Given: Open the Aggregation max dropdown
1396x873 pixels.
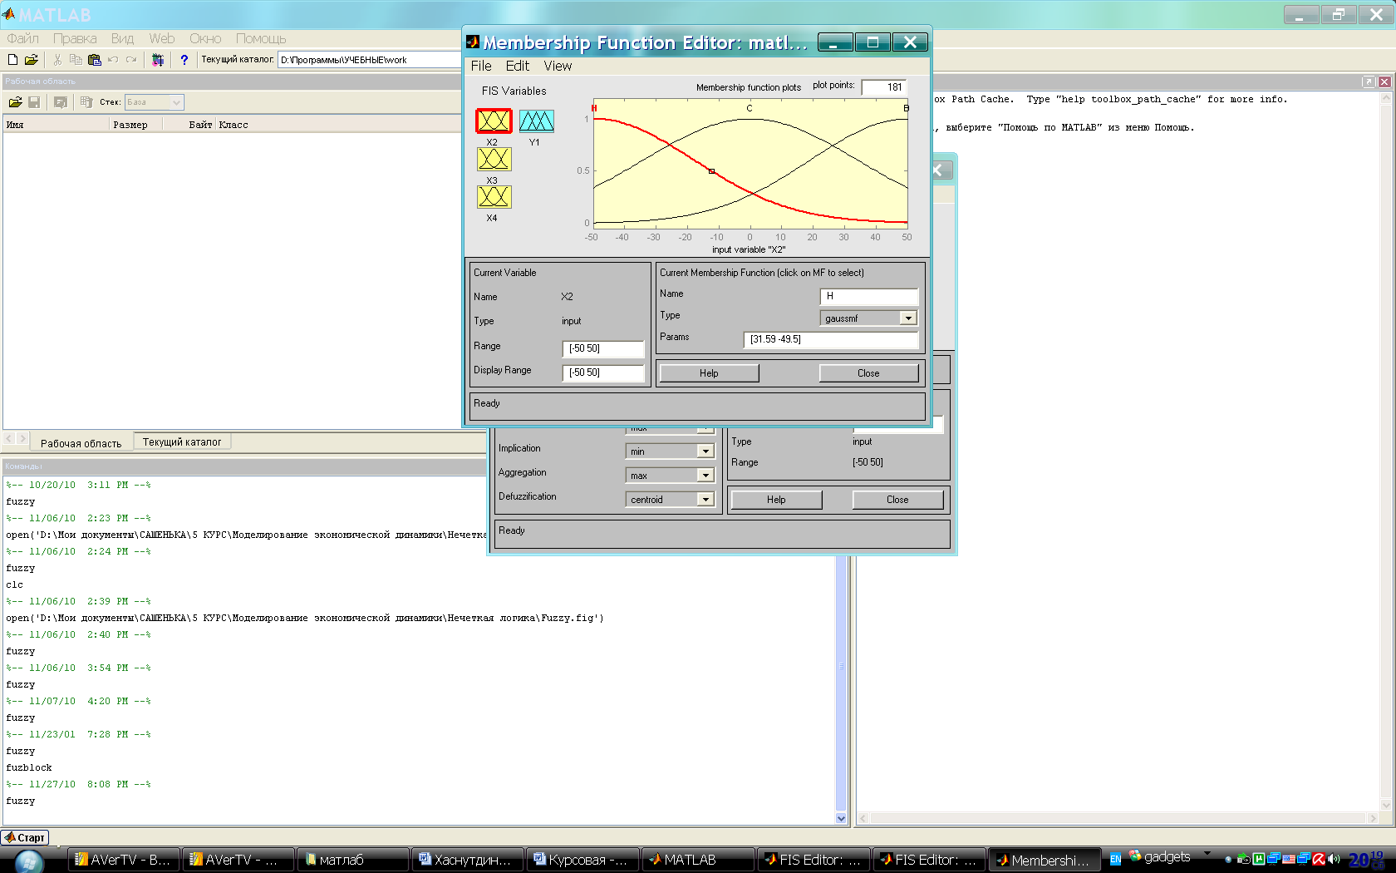Looking at the screenshot, I should [705, 476].
